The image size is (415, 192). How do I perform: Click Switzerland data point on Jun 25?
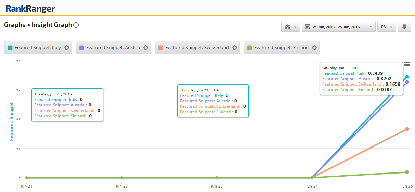pyautogui.click(x=407, y=129)
